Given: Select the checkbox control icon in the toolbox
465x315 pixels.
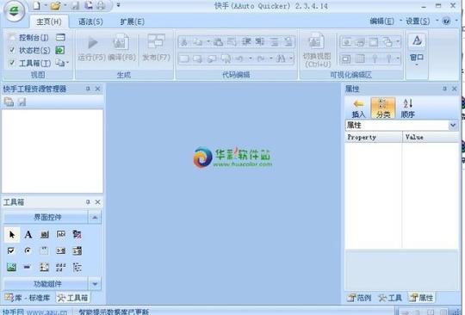Looking at the screenshot, I should (11, 251).
